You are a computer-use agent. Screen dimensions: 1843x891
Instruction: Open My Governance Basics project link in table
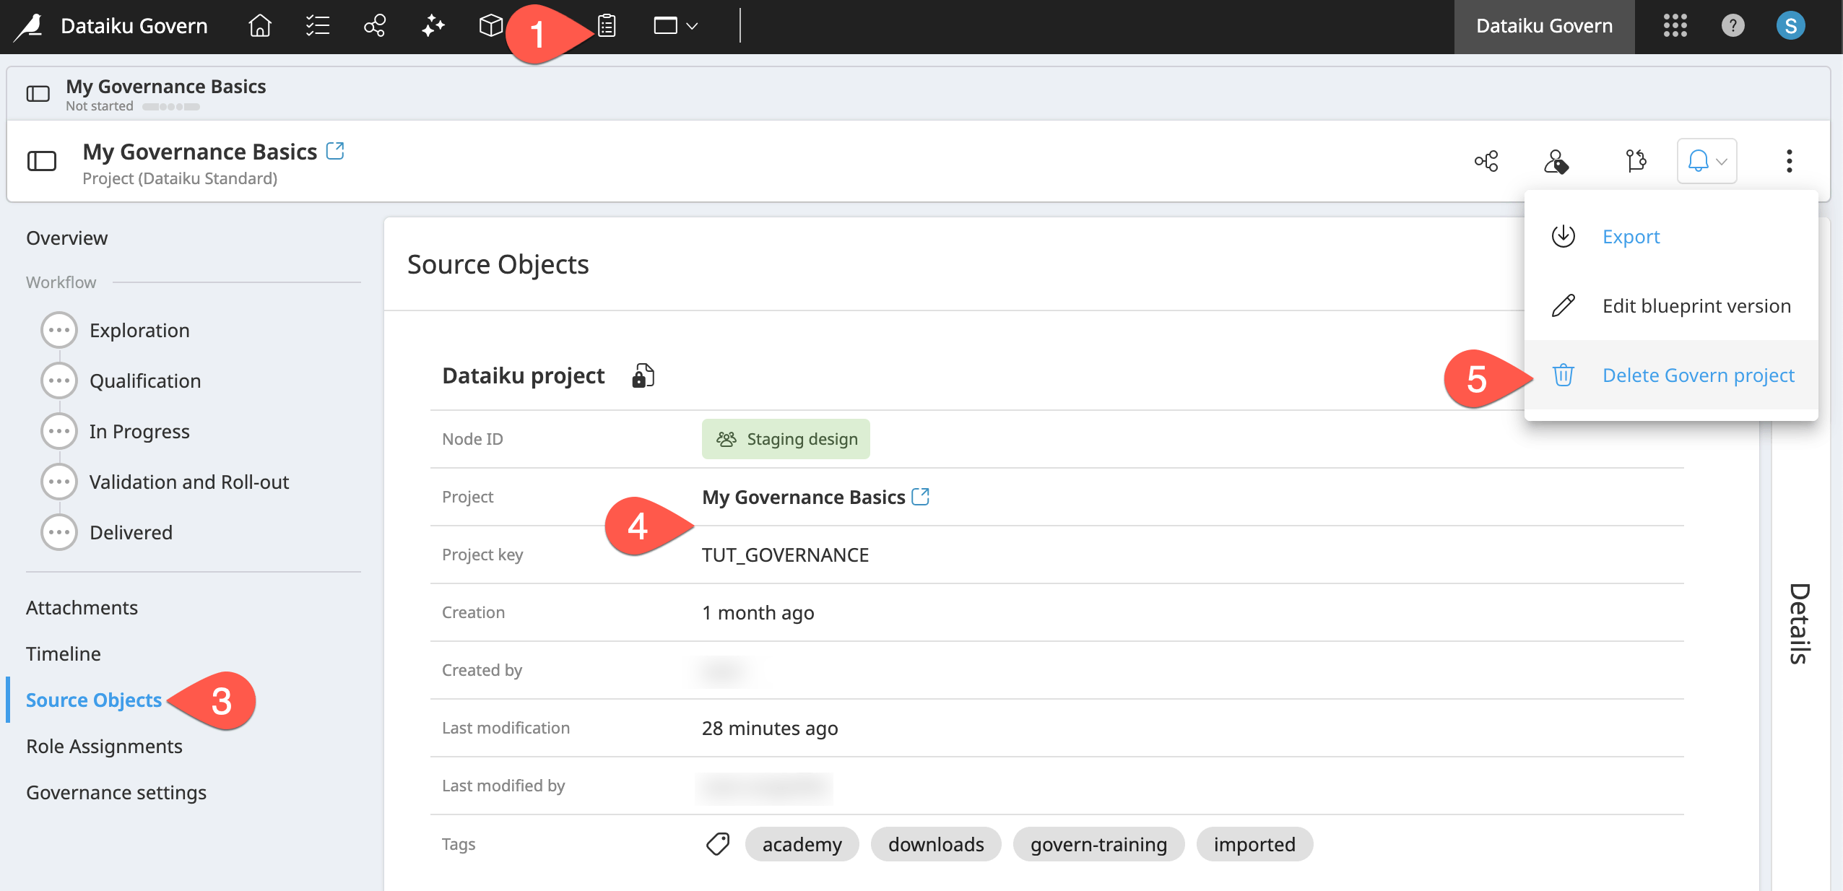[815, 497]
